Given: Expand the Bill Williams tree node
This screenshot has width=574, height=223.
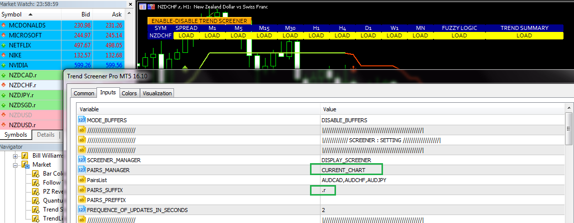Looking at the screenshot, I should click(15, 156).
